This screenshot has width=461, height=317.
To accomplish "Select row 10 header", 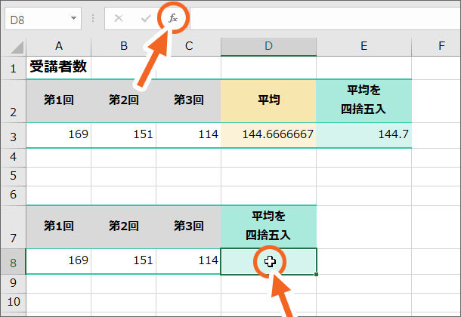I will pos(13,303).
